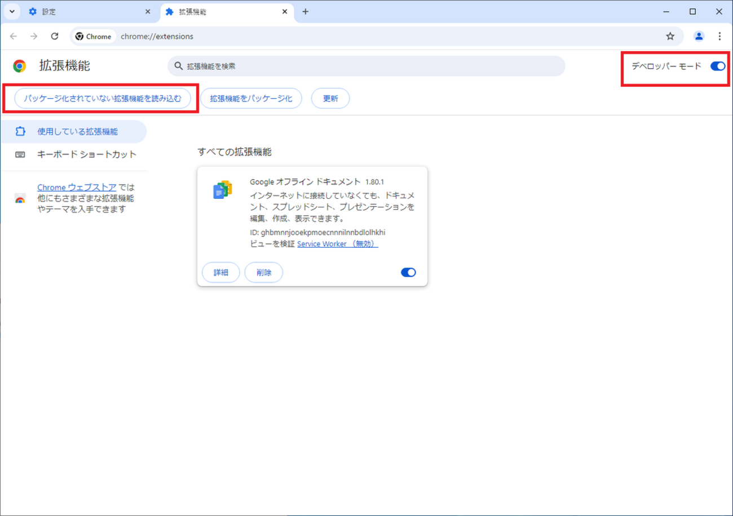Screen dimensions: 733x516
Task: Select the 拡張機能 tab
Action: (x=227, y=12)
